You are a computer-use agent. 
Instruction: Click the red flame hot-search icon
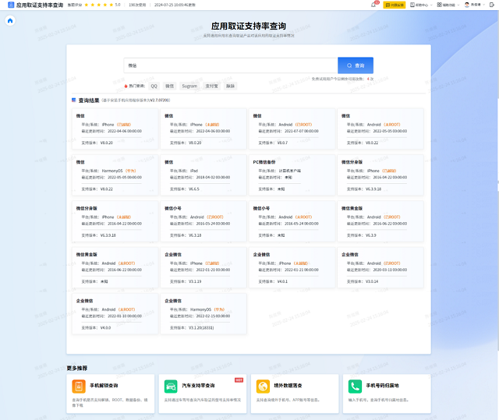click(126, 86)
